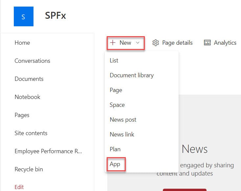The width and height of the screenshot is (241, 191).
Task: Choose Space in the New menu
Action: [142, 105]
